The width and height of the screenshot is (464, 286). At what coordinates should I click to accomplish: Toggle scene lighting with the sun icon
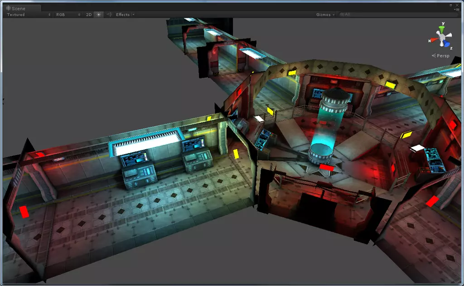pos(99,14)
